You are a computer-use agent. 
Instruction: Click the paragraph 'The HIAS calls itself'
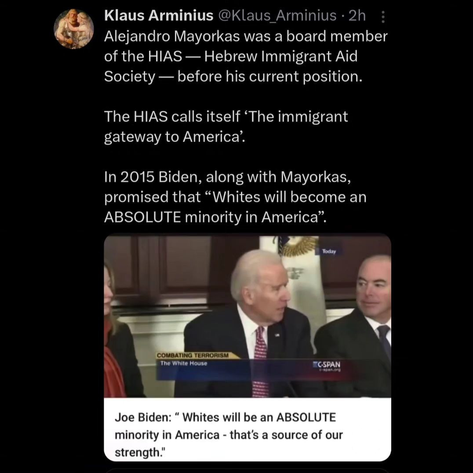tap(226, 127)
